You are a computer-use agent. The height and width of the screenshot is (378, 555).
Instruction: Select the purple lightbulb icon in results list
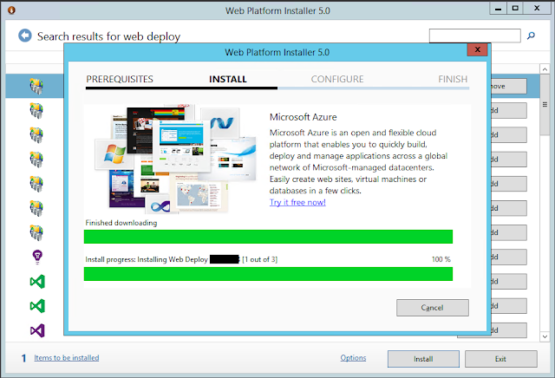pyautogui.click(x=37, y=257)
